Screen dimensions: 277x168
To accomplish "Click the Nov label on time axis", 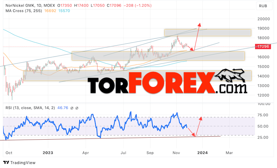I will [x=176, y=153].
